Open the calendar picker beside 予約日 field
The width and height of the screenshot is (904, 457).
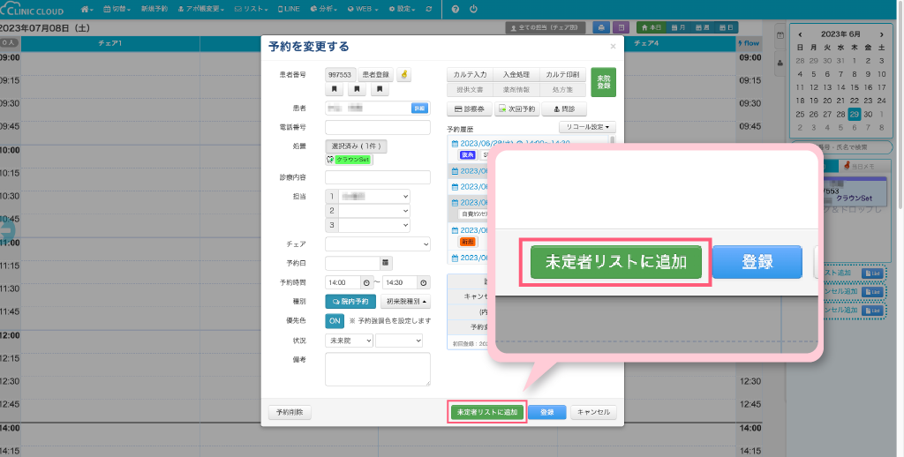point(385,263)
